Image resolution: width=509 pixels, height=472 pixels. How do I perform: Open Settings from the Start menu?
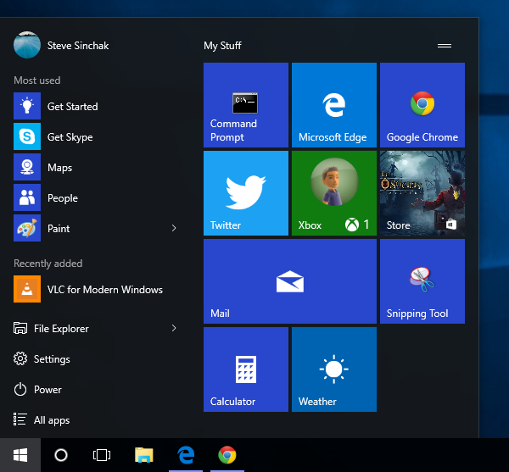click(x=51, y=359)
